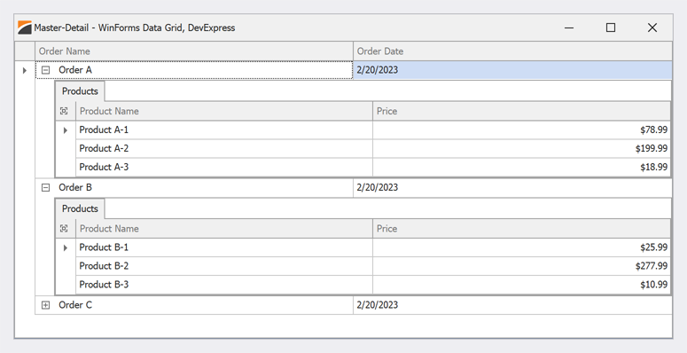
Task: Select the Order B name cell
Action: [x=194, y=188]
